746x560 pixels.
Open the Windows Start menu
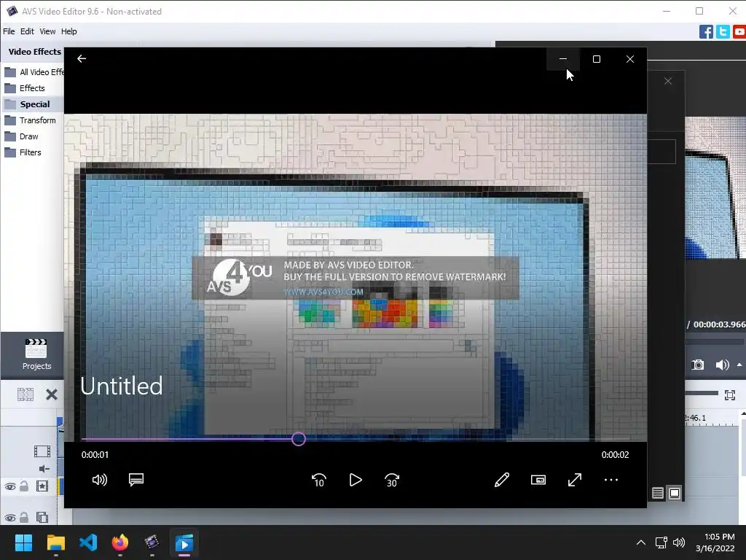pyautogui.click(x=23, y=542)
